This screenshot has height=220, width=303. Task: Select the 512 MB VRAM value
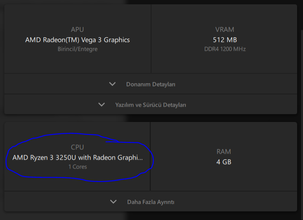224,40
